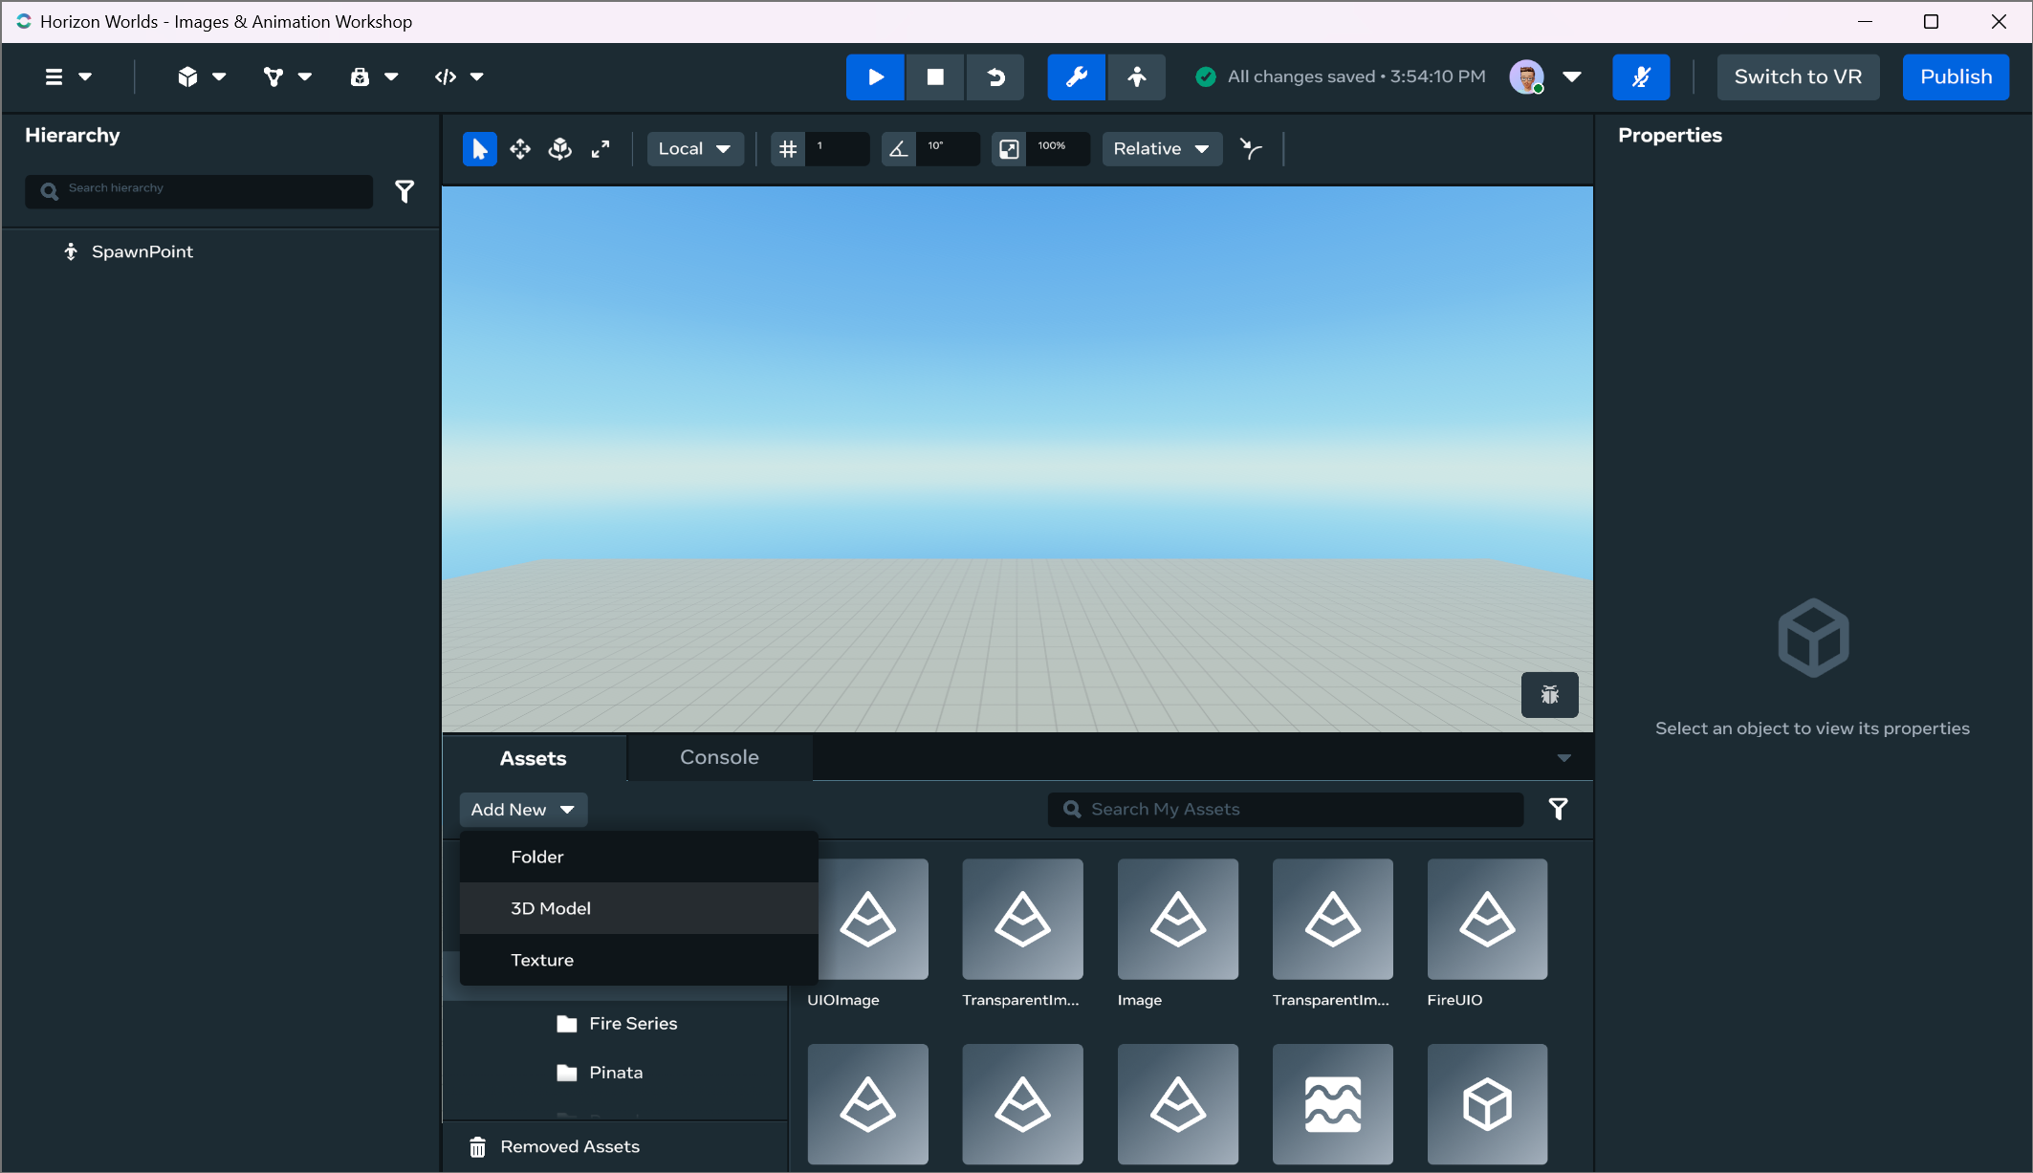The height and width of the screenshot is (1173, 2033).
Task: Open the Systems nodes menu
Action: (x=288, y=76)
